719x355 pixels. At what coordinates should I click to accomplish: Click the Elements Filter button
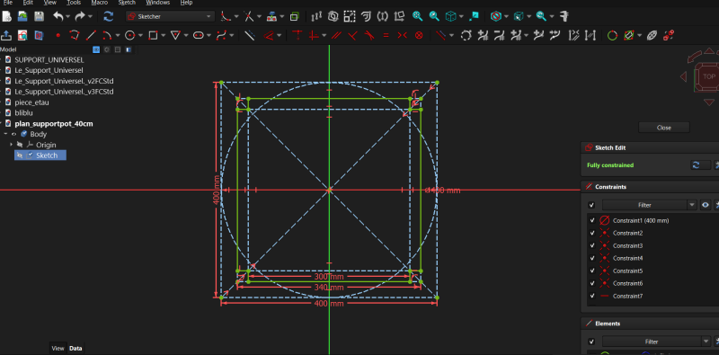click(651, 342)
